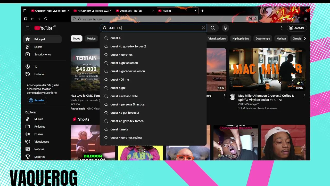Open the Ranking Best Chiropractor Moments short
Viewport: 330px width, 186px height.
[236, 143]
